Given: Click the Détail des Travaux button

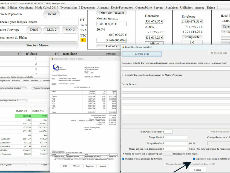Looking at the screenshot, I should (x=111, y=13).
